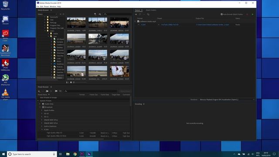Stop Queue with red square button
This screenshot has height=157, width=279.
pyautogui.click(x=247, y=14)
